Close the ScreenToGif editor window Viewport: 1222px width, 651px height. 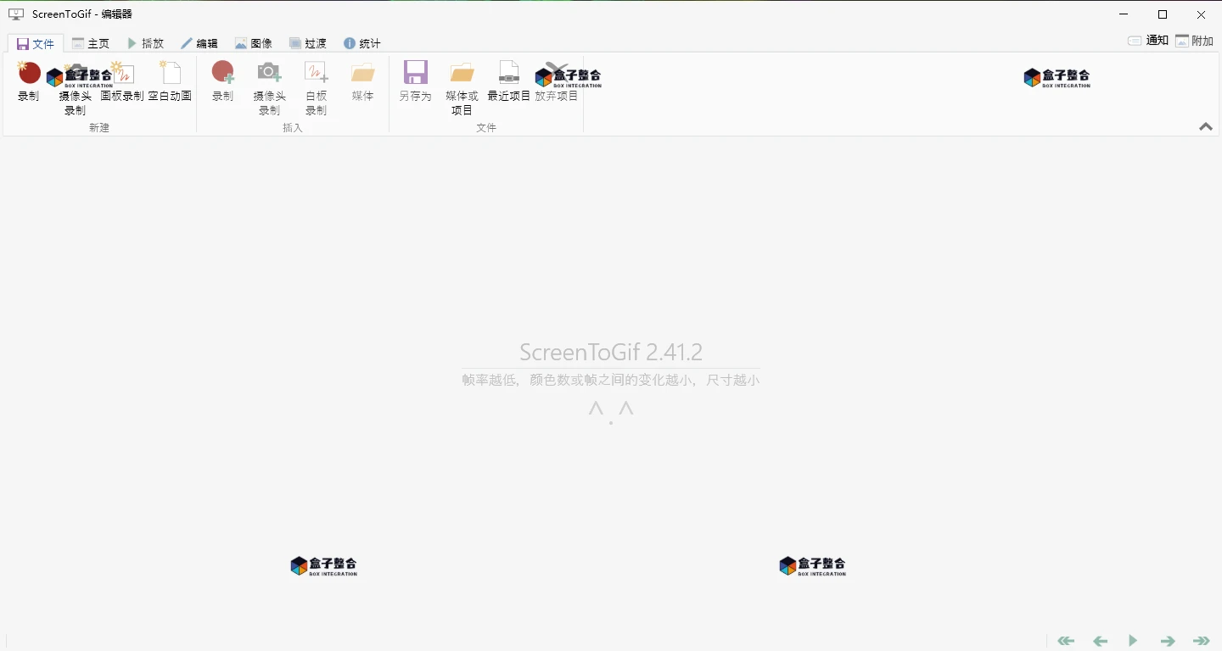(1202, 14)
